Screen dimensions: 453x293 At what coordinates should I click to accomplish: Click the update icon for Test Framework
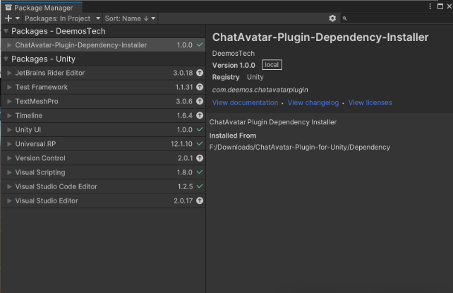click(x=200, y=87)
